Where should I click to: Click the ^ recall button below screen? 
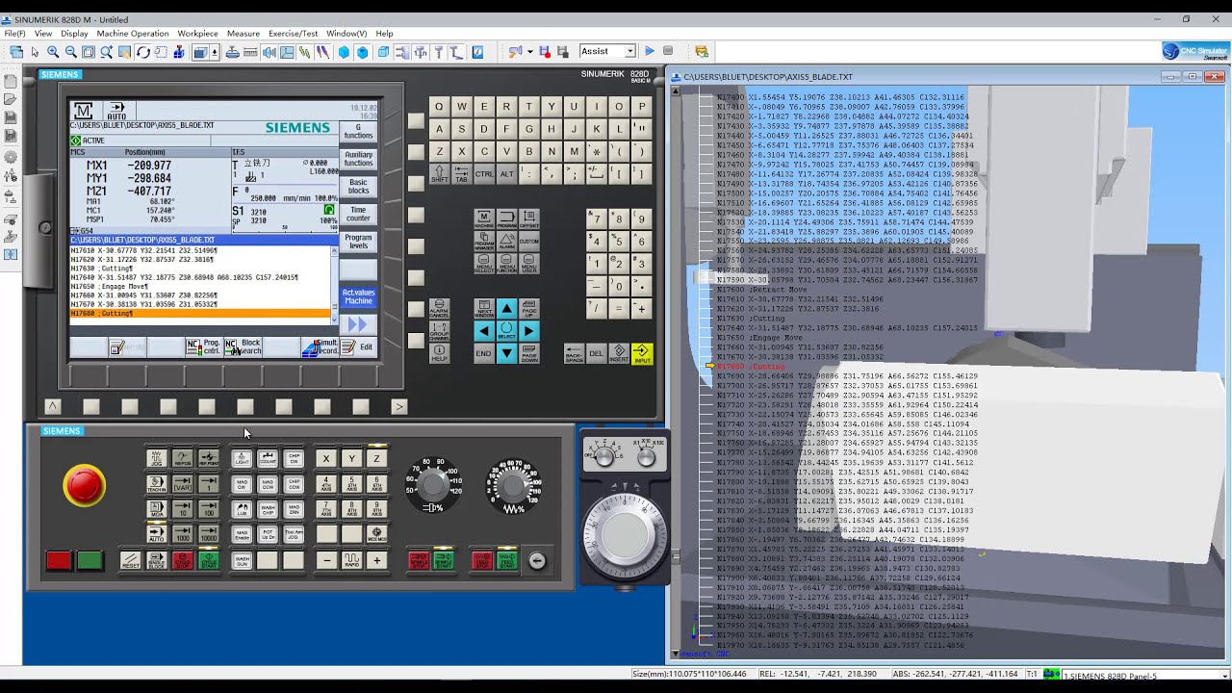tap(52, 406)
